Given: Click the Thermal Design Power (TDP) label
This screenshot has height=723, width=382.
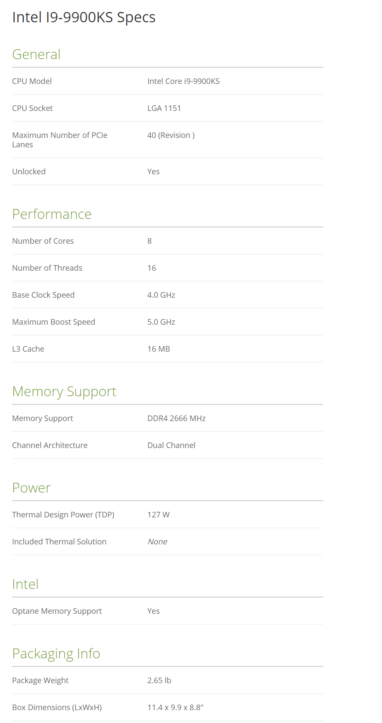Looking at the screenshot, I should tap(63, 515).
